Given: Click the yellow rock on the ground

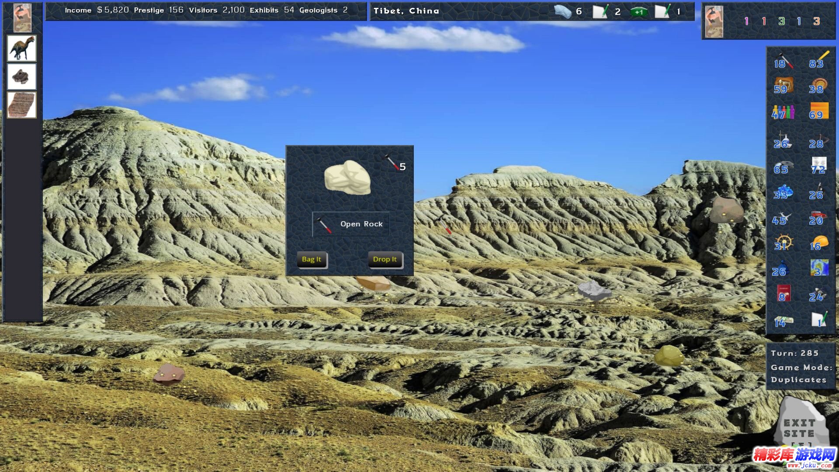Looking at the screenshot, I should 669,356.
